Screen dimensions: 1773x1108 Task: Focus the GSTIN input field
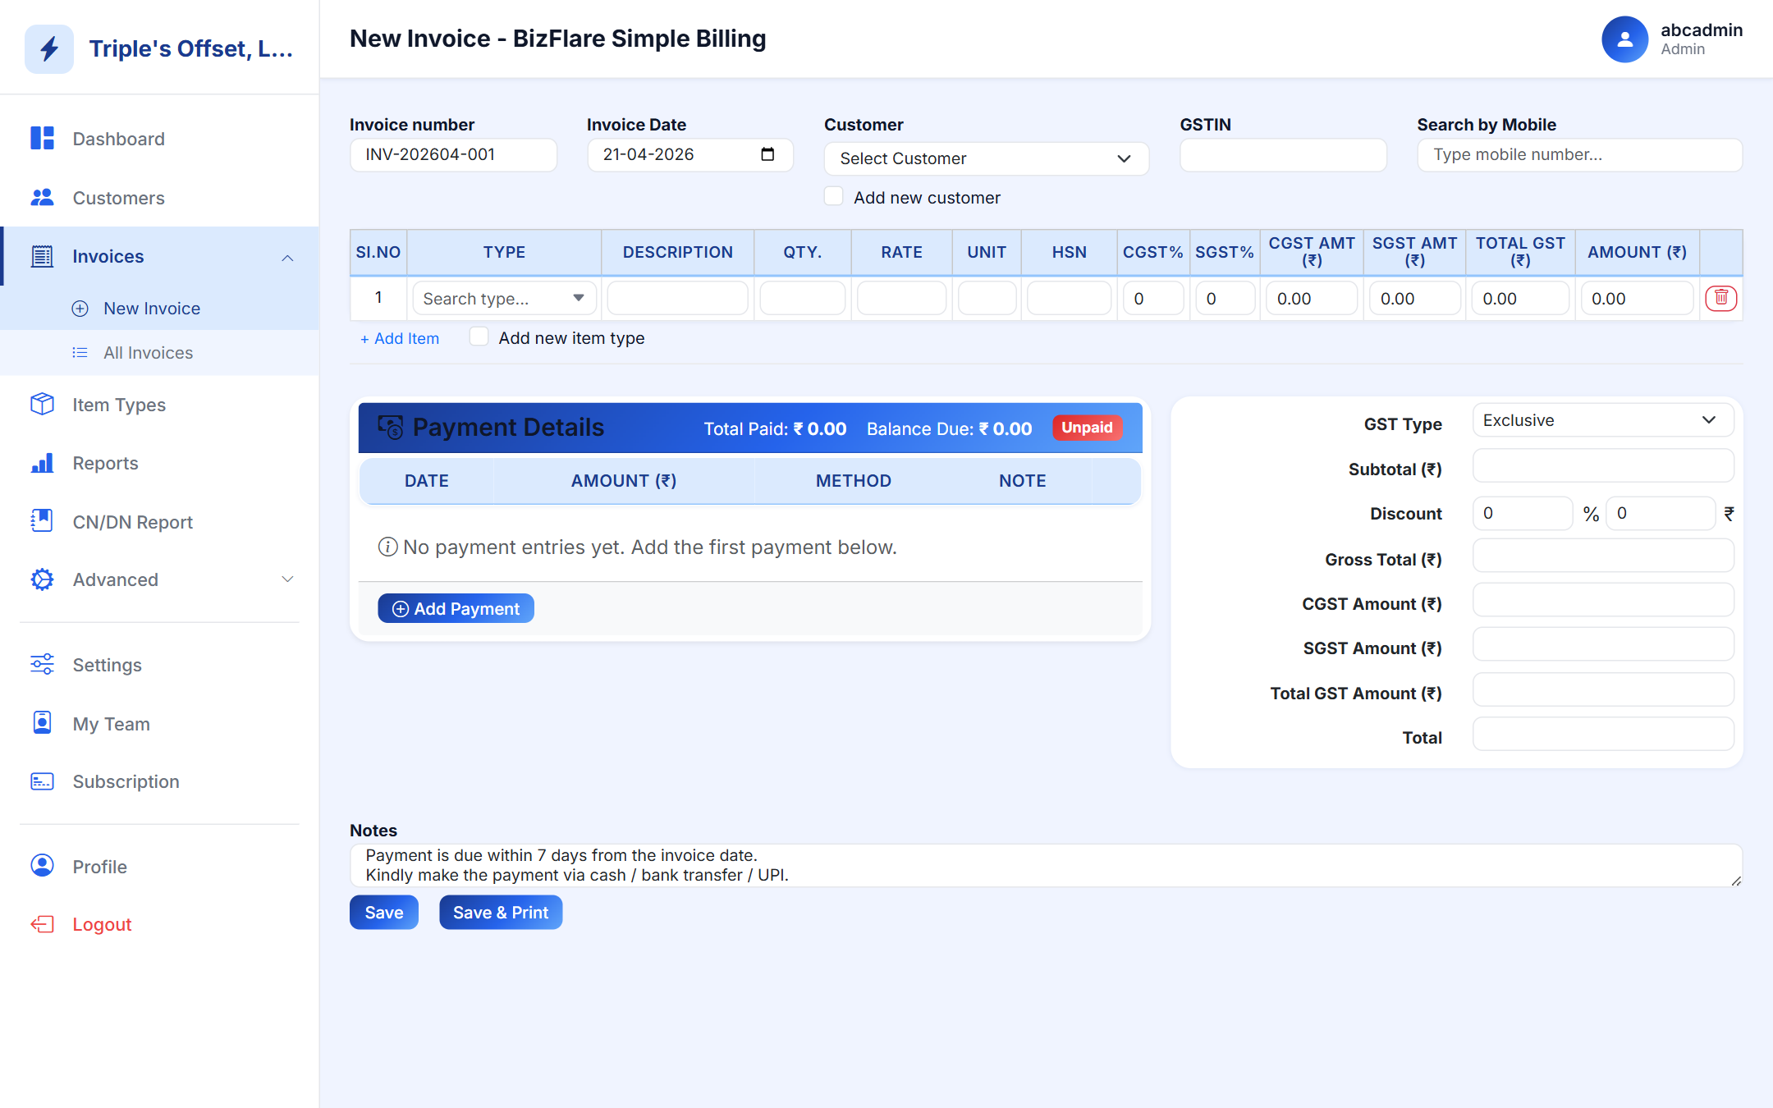pyautogui.click(x=1283, y=154)
